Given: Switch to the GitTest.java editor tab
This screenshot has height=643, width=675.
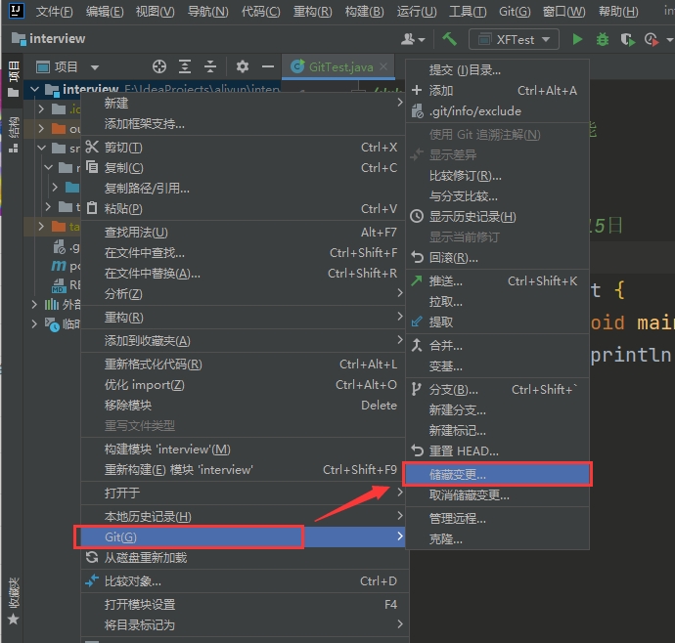Looking at the screenshot, I should point(339,66).
